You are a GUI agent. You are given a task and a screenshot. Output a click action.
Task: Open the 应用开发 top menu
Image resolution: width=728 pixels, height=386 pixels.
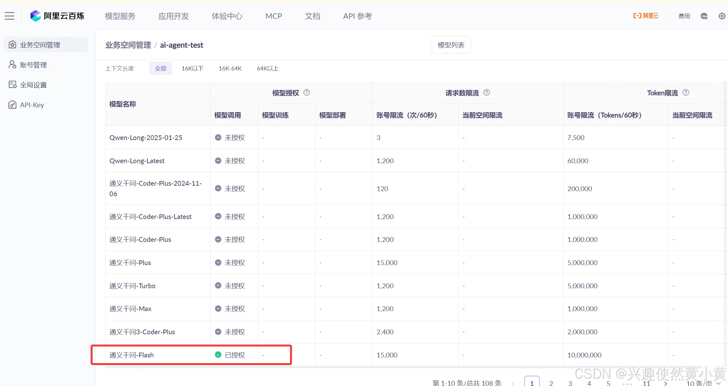pyautogui.click(x=174, y=16)
